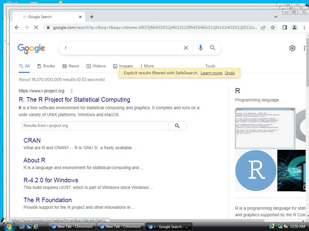
Task: Click the Results from r-project.org field
Action: coord(94,126)
